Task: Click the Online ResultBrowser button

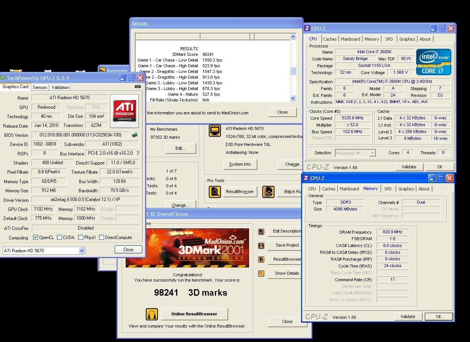Action: pos(194,314)
